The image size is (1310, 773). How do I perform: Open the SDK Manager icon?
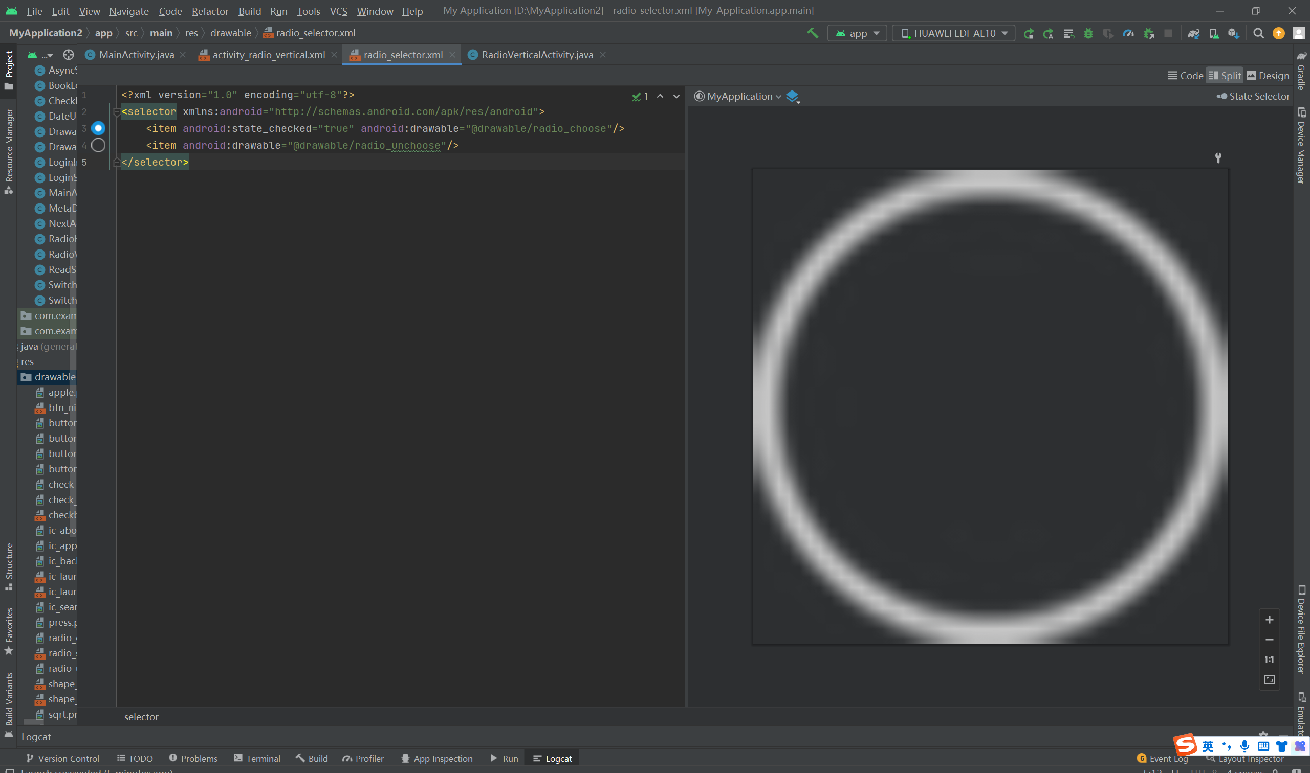(x=1233, y=33)
